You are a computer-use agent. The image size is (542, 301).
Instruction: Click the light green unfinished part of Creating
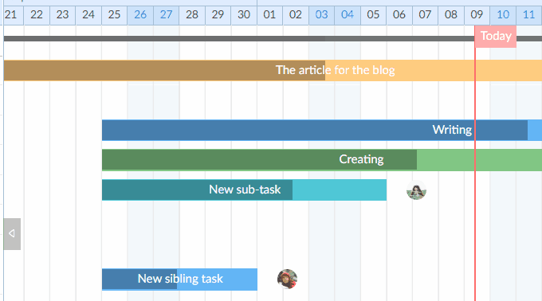(480, 160)
